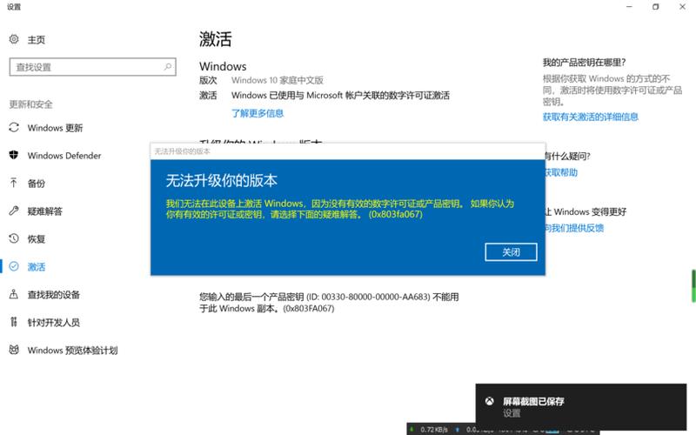
Task: Click the 关闭 button in the dialog
Action: (511, 252)
